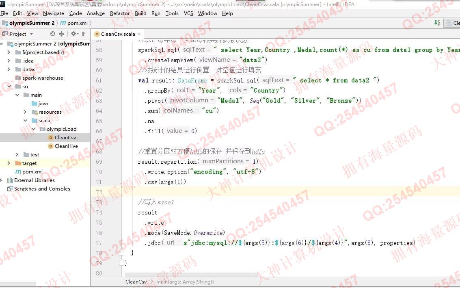The width and height of the screenshot is (460, 288).
Task: Expand External Libraries node
Action: pyautogui.click(x=2, y=180)
